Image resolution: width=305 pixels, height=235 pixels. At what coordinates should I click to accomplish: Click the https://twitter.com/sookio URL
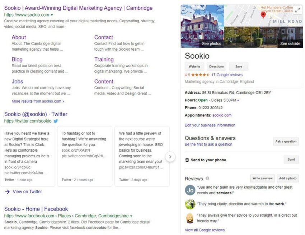[x=28, y=121]
